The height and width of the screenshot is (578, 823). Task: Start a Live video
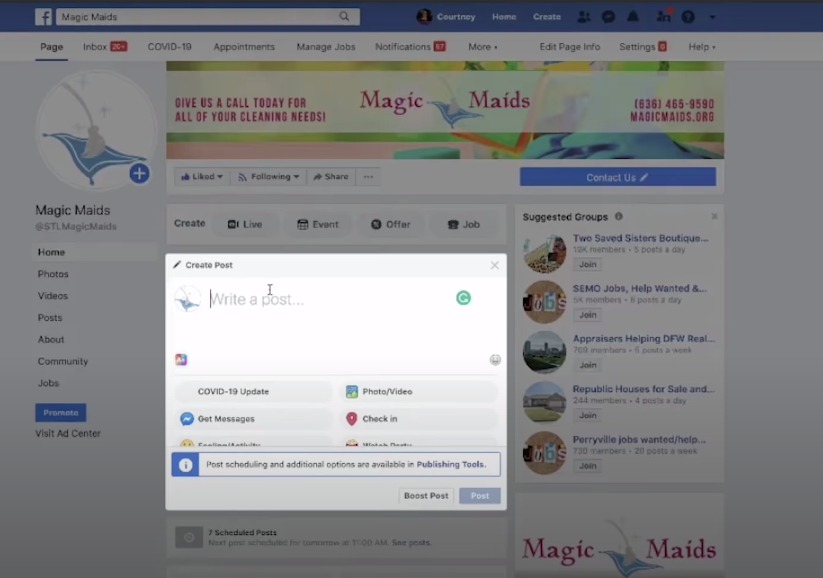(245, 224)
